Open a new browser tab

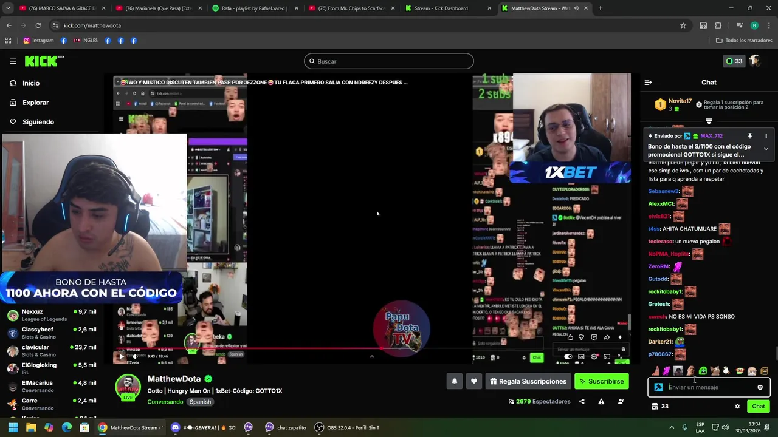tap(601, 8)
